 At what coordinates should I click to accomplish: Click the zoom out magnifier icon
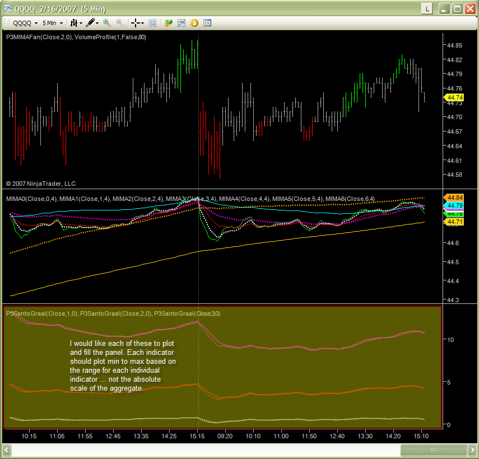pos(120,23)
